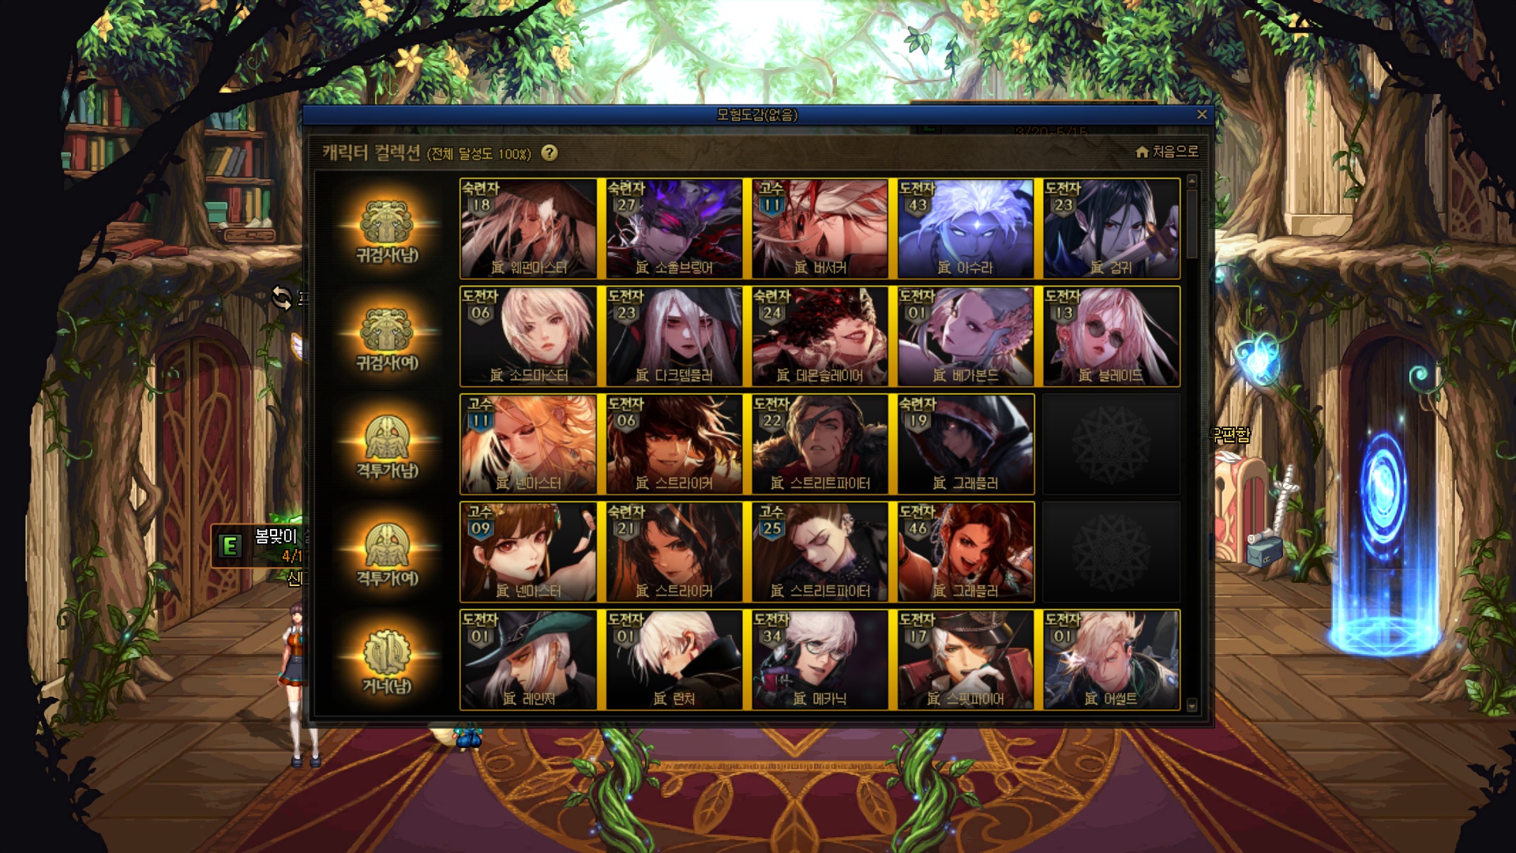
Task: Click the collection list scrollbar thumb
Action: point(1192,224)
